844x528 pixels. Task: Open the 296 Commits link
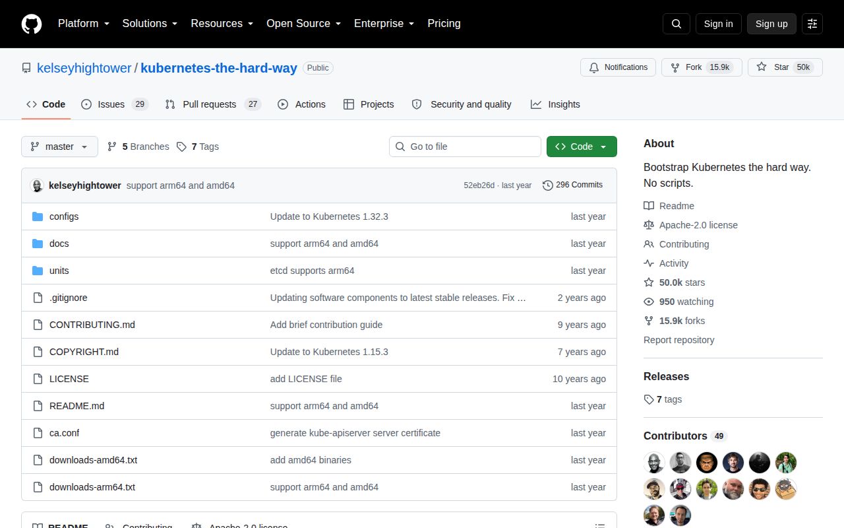pos(572,185)
